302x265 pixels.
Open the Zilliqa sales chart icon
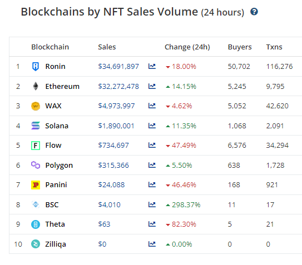click(x=152, y=244)
